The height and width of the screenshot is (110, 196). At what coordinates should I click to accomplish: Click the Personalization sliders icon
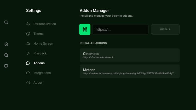coord(28,24)
